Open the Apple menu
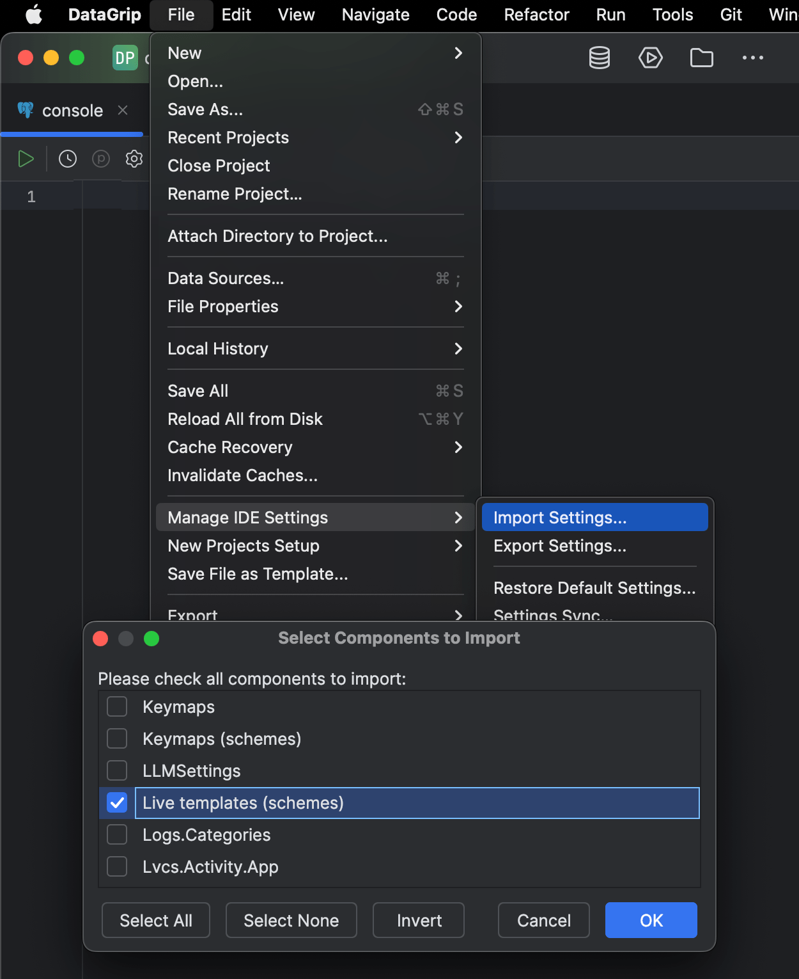 [34, 14]
